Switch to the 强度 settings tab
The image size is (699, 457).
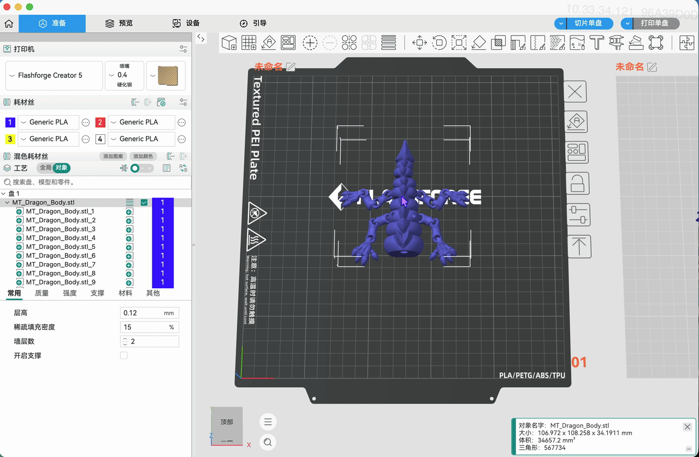tap(69, 293)
